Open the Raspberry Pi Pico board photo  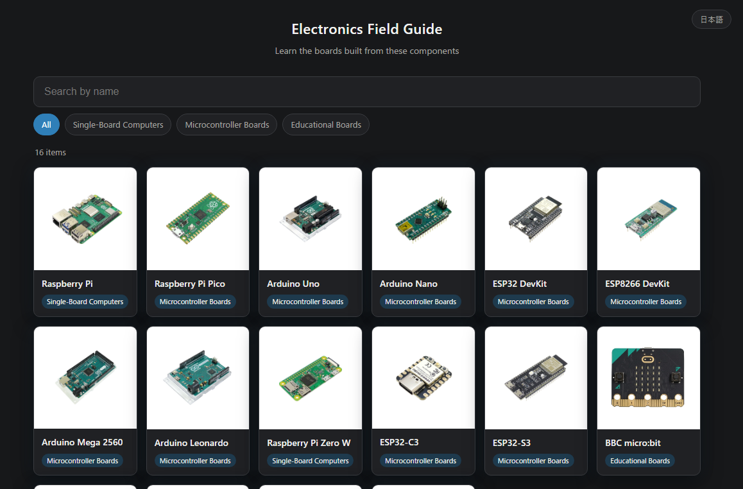(x=198, y=219)
